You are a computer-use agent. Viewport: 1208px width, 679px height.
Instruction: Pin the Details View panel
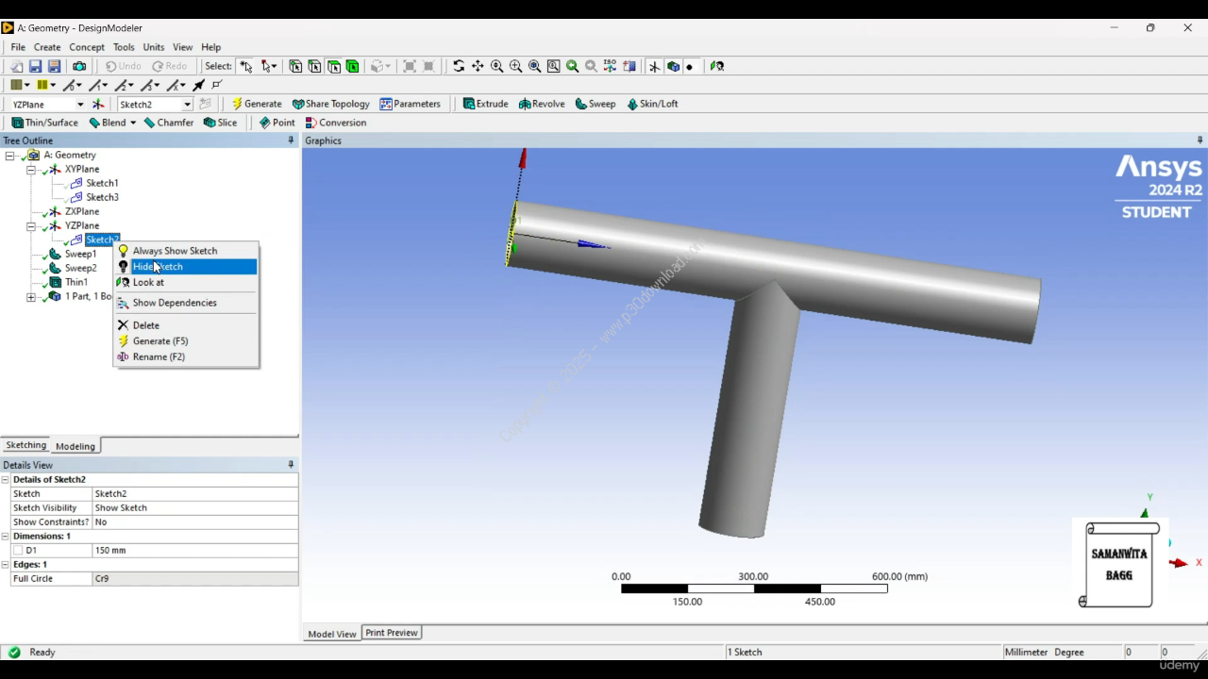291,465
